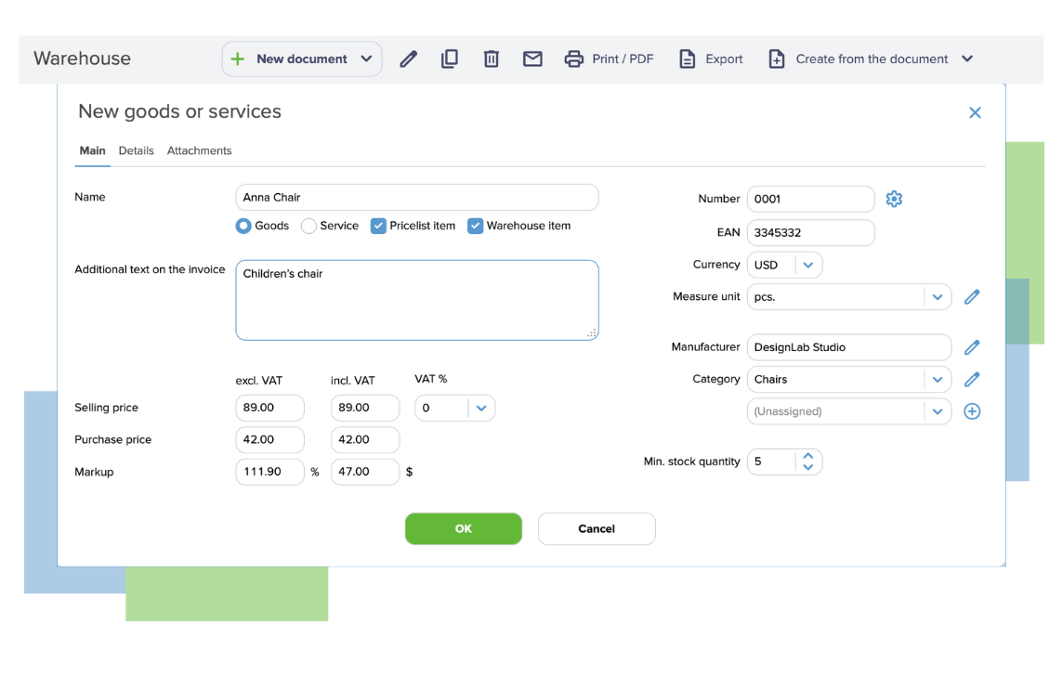
Task: Open the Currency dropdown
Action: [x=807, y=265]
